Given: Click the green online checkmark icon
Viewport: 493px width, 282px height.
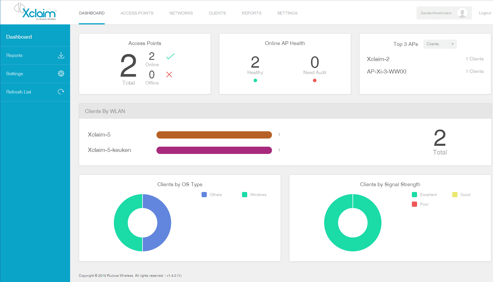Looking at the screenshot, I should 170,56.
